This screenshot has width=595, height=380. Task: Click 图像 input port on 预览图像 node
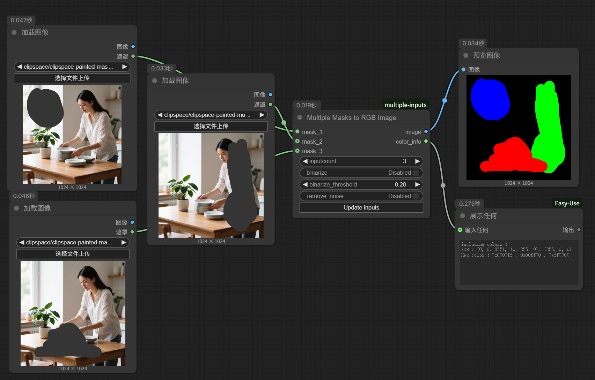(463, 69)
